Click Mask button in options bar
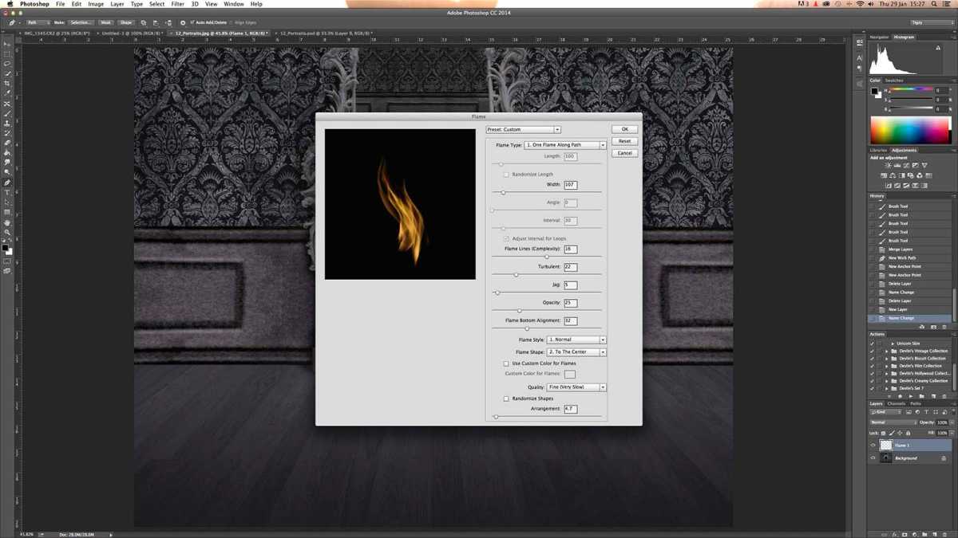This screenshot has width=958, height=538. pyautogui.click(x=106, y=22)
